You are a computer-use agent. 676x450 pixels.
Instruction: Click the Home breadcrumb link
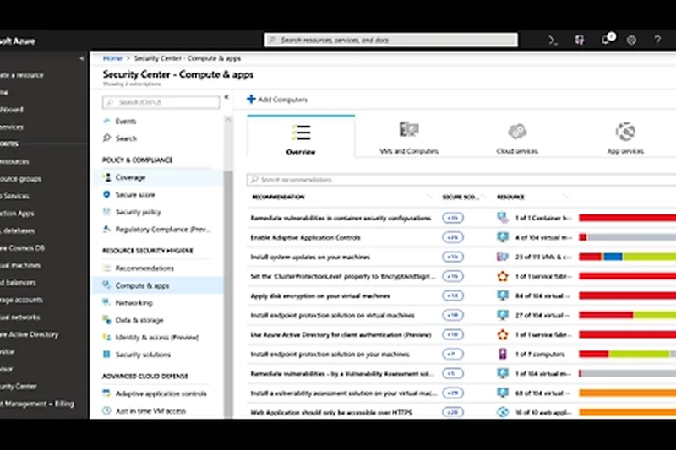tap(112, 58)
